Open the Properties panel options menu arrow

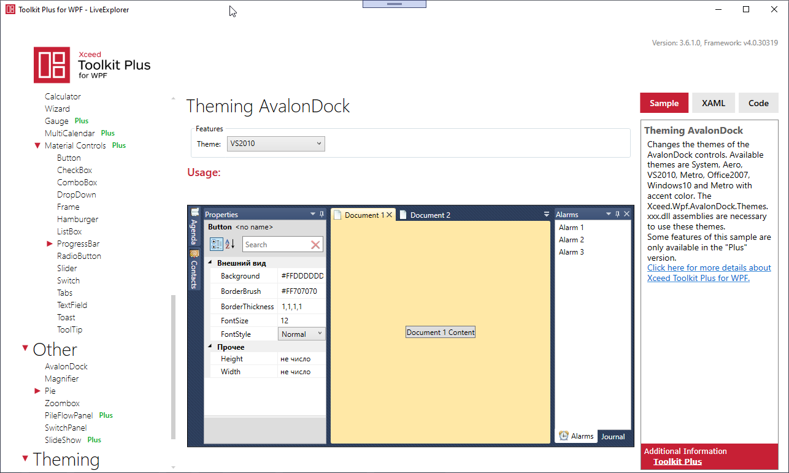[313, 214]
